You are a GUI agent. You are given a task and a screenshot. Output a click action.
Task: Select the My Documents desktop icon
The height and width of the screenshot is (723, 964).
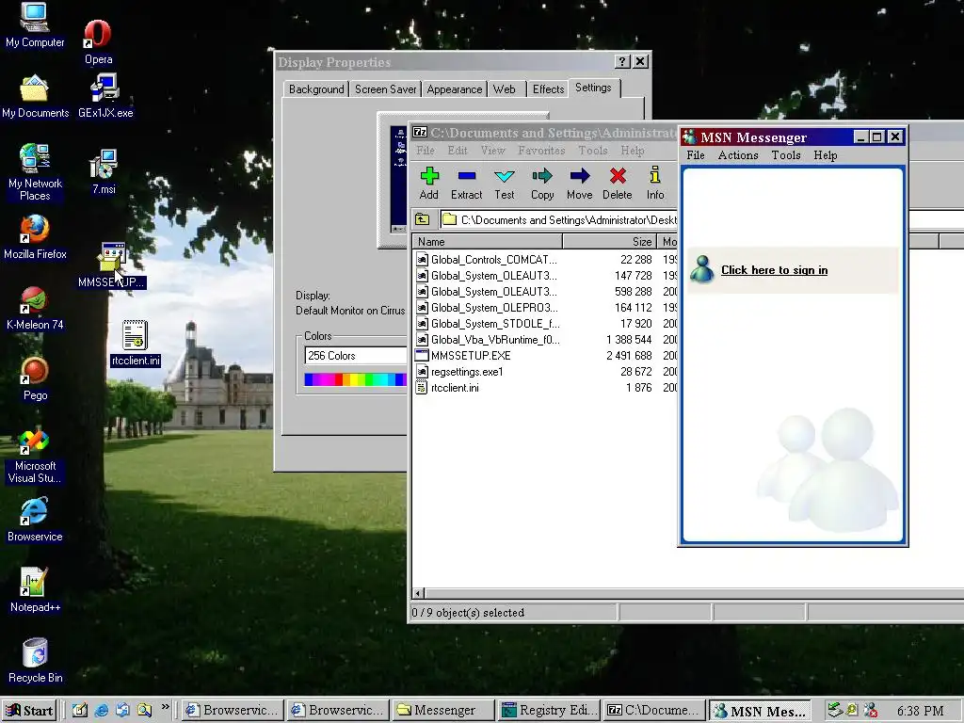click(x=35, y=96)
